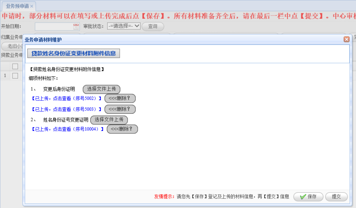Click the 开始日期 date input field
356x208 pixels.
click(x=54, y=26)
